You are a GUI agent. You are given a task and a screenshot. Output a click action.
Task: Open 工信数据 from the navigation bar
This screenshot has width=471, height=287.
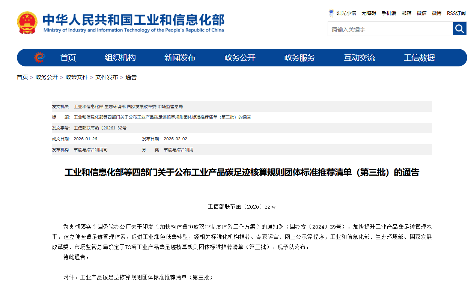point(419,58)
